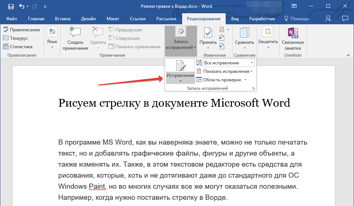Toggle Область проверки reviewing pane
The image size is (354, 206).
[x=221, y=80]
